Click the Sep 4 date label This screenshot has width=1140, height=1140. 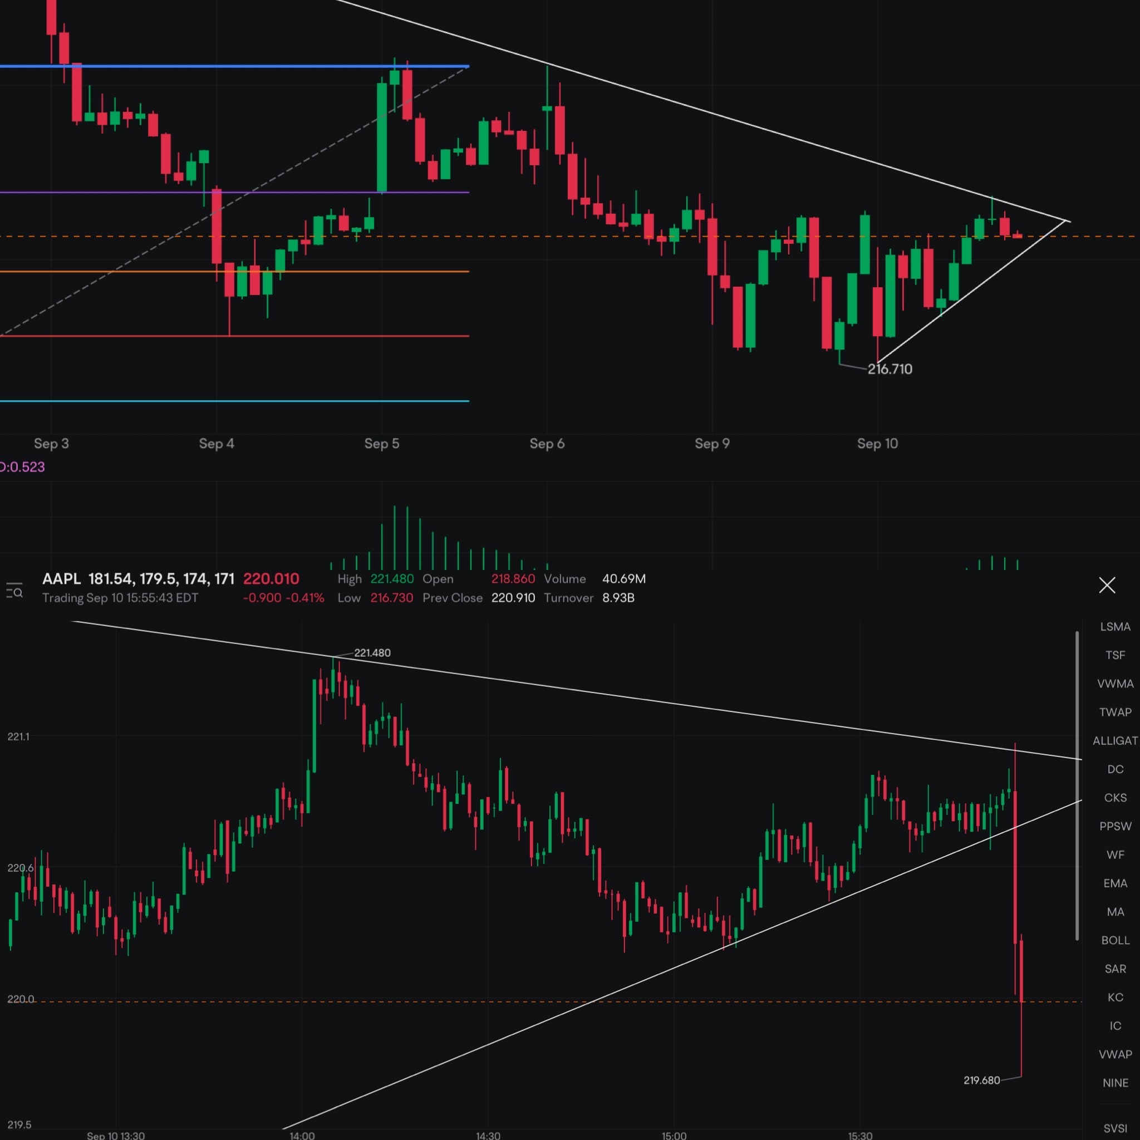tap(217, 444)
